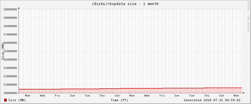The width and height of the screenshot is (251, 104).
Task: Click the first 'Sat' x-axis label
Action: [x=117, y=96]
